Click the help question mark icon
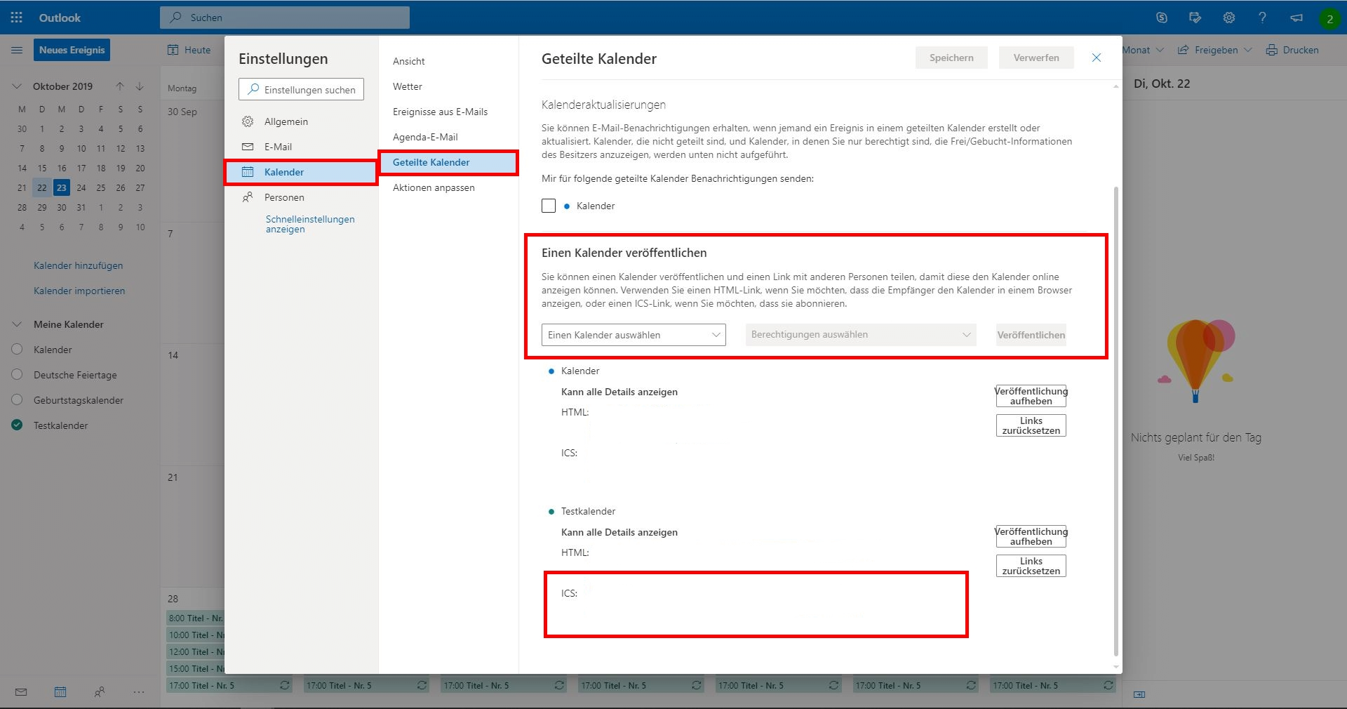This screenshot has width=1347, height=709. tap(1262, 18)
